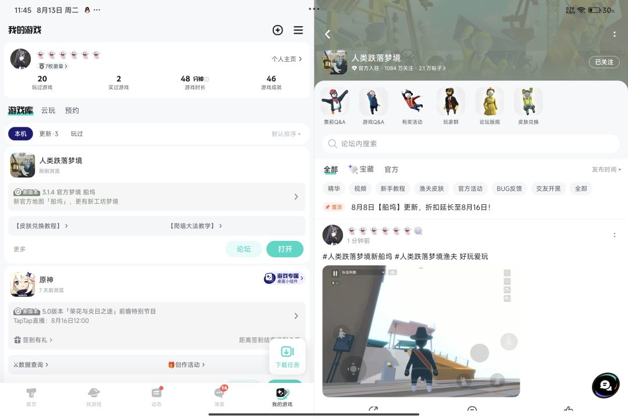Screen dimensions: 628x419
Task: Open 数据查询 for 原神
Action: tap(31, 364)
